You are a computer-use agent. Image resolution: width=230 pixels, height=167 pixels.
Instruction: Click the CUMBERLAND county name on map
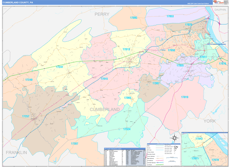coord(105,110)
